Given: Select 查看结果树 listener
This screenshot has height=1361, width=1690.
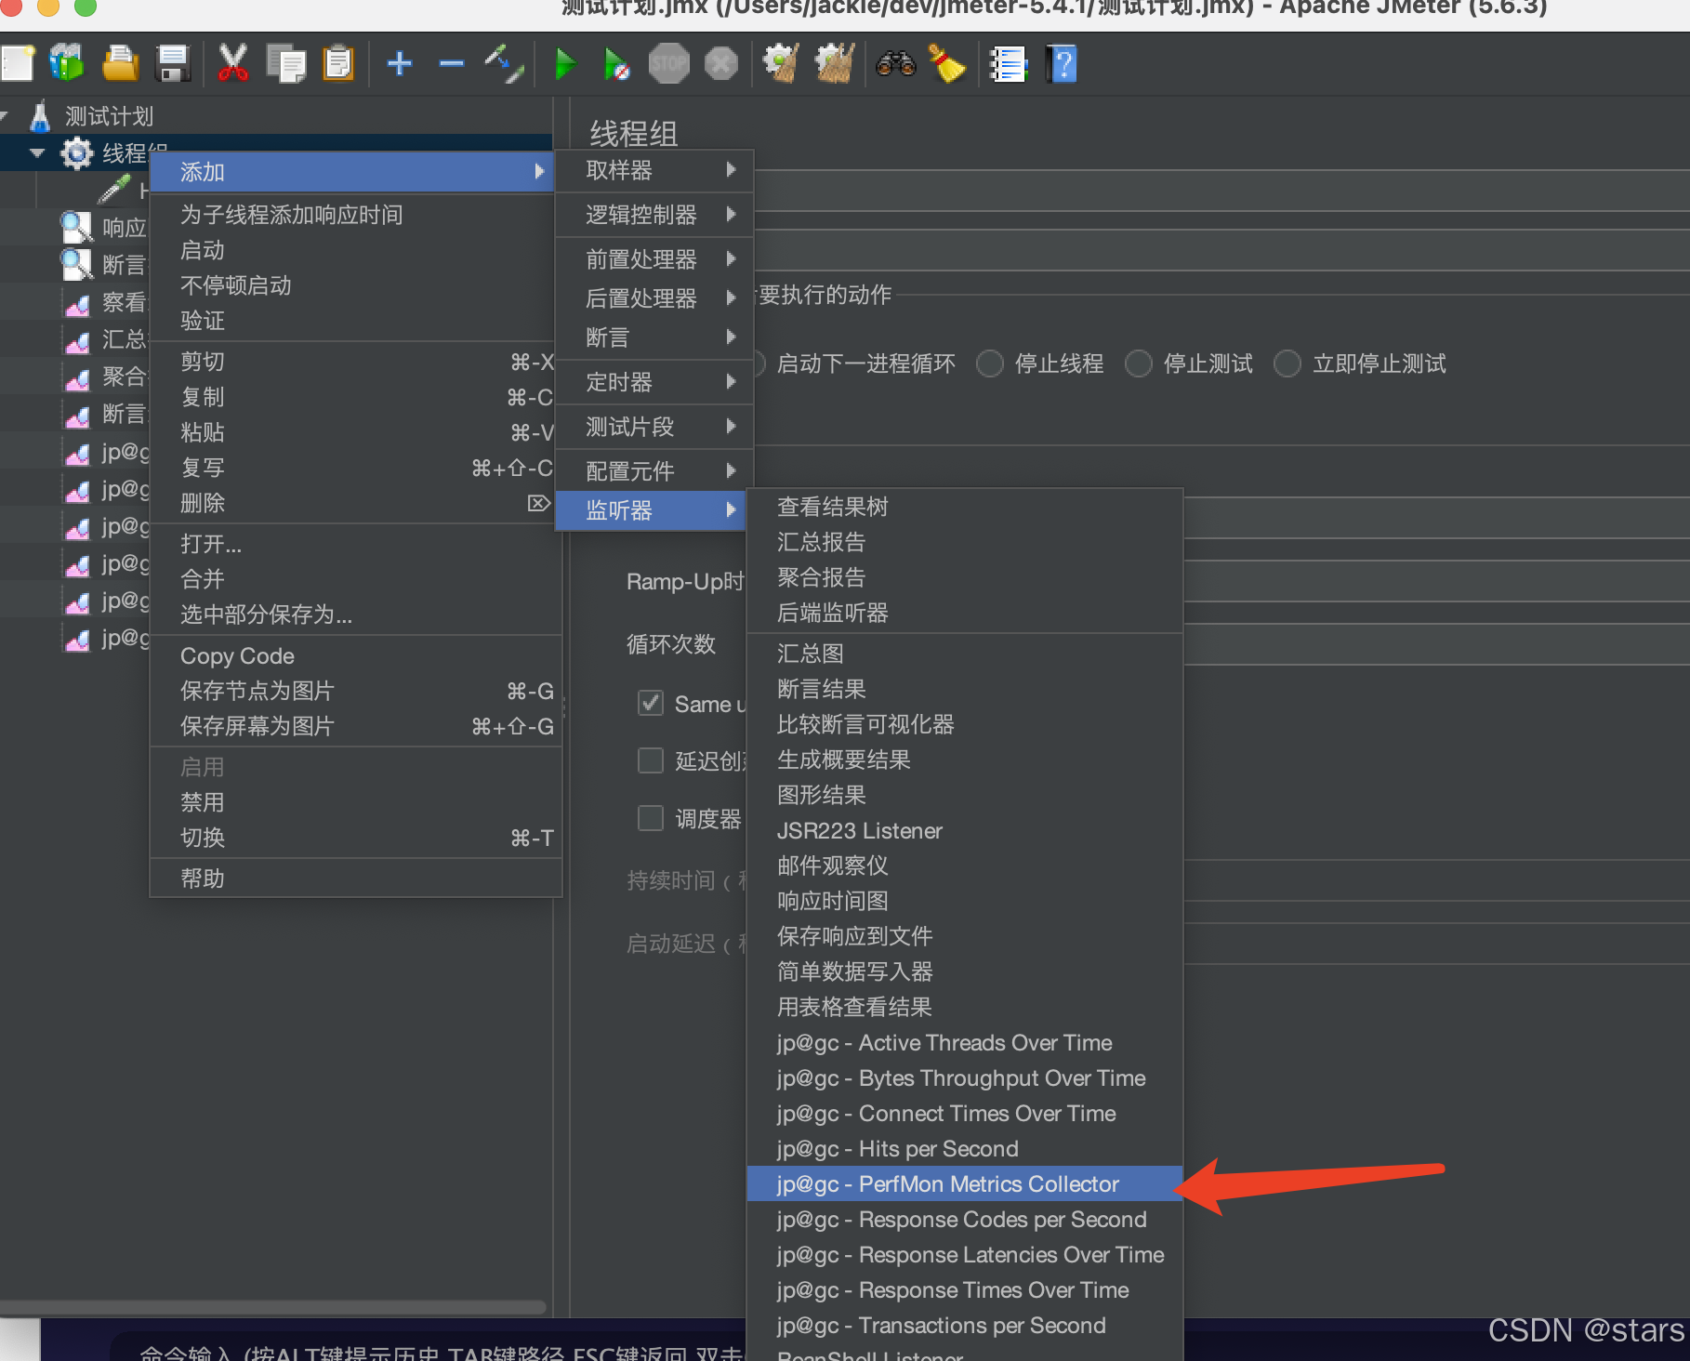Looking at the screenshot, I should (x=965, y=507).
